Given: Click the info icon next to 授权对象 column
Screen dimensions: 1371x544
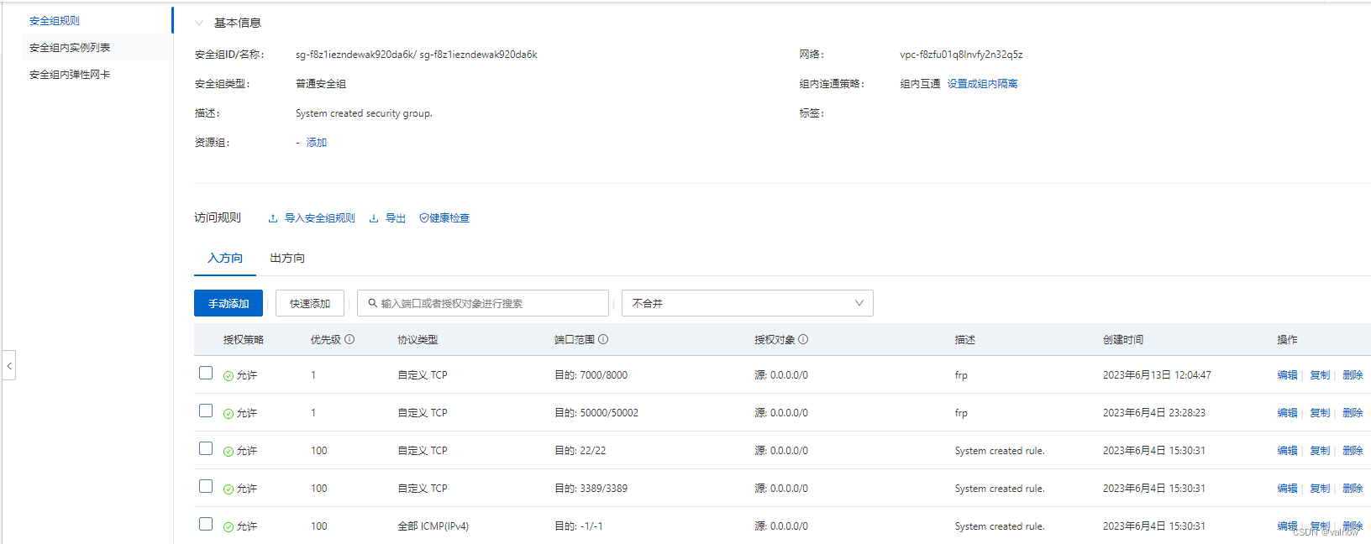Looking at the screenshot, I should [803, 340].
